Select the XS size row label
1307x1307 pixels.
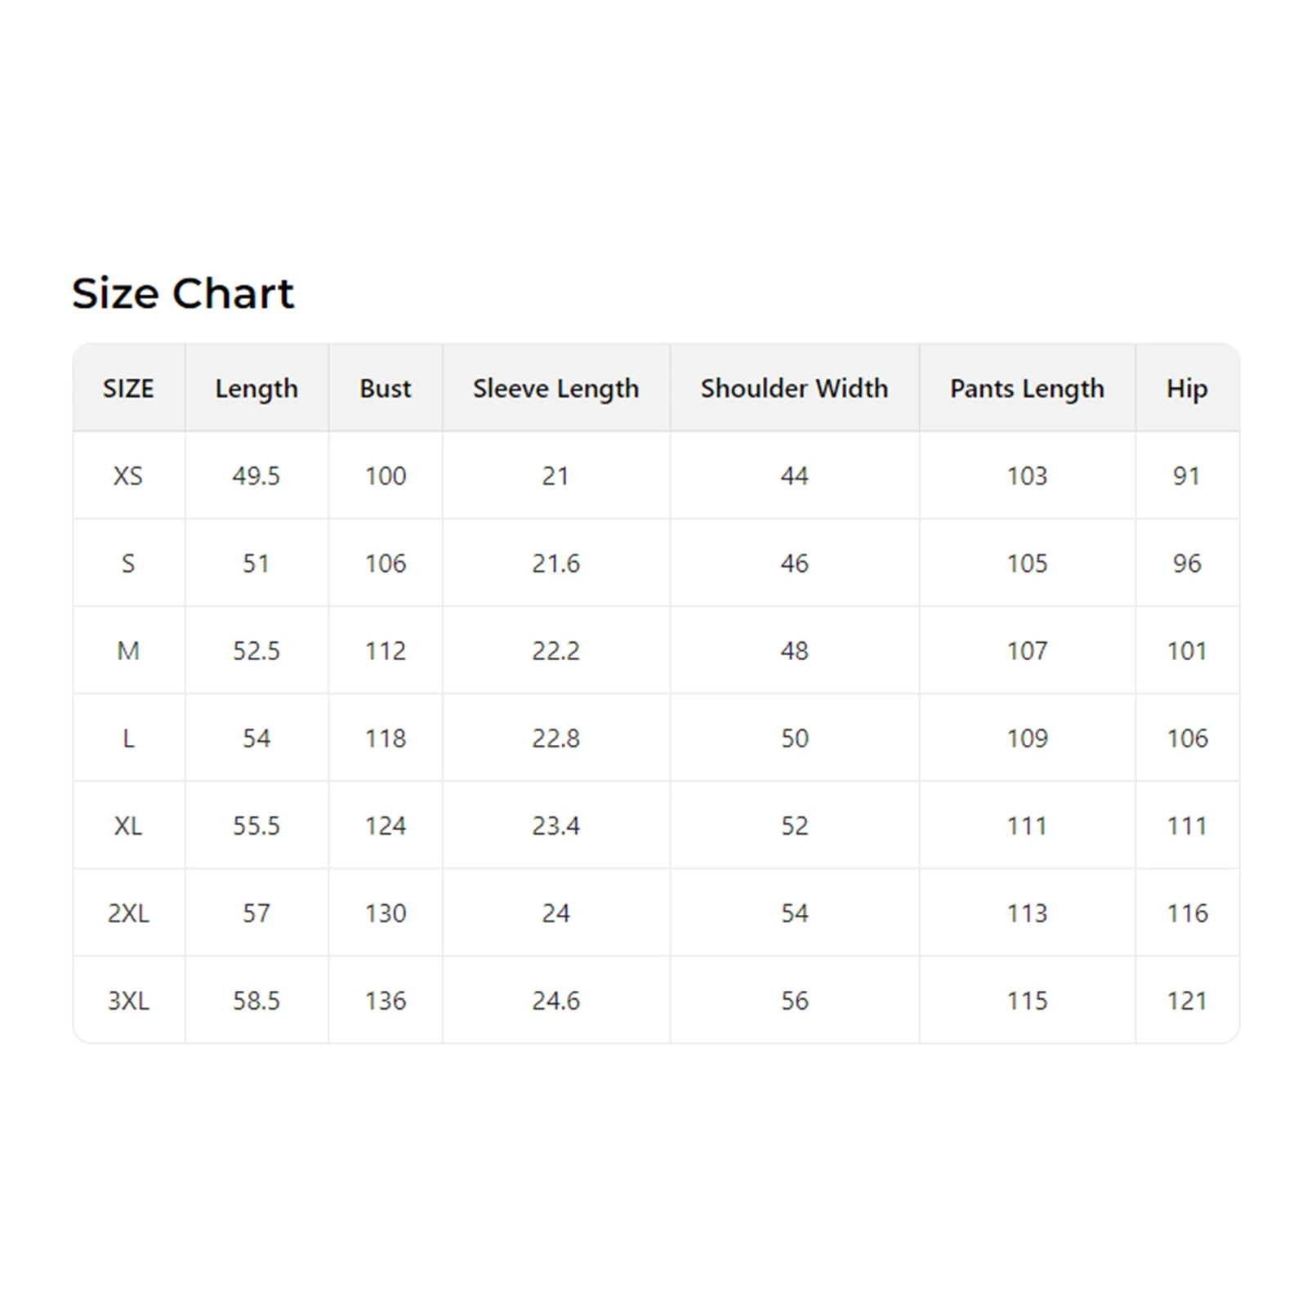(128, 475)
